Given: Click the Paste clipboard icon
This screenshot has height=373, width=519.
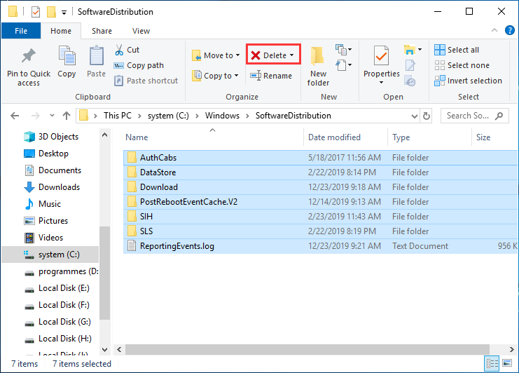Looking at the screenshot, I should tap(97, 55).
